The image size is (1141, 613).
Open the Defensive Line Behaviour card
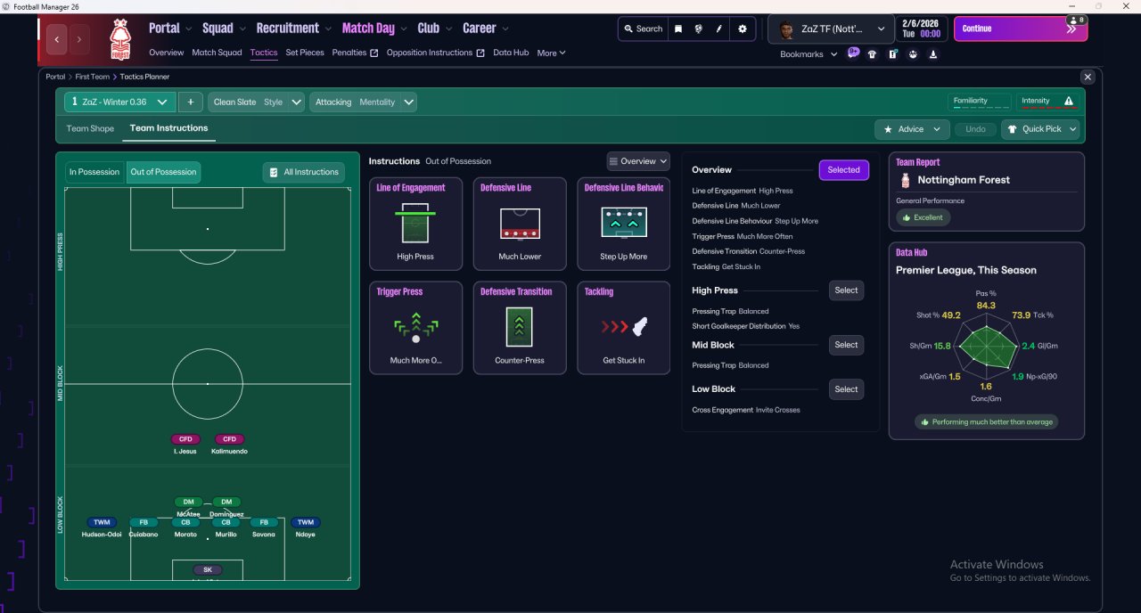pyautogui.click(x=624, y=224)
